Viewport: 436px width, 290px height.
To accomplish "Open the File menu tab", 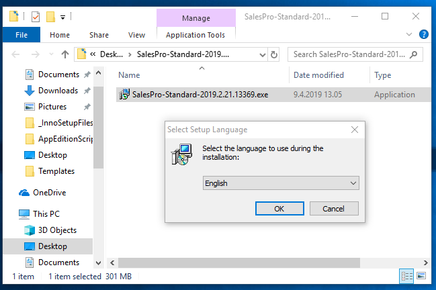I will [x=21, y=35].
